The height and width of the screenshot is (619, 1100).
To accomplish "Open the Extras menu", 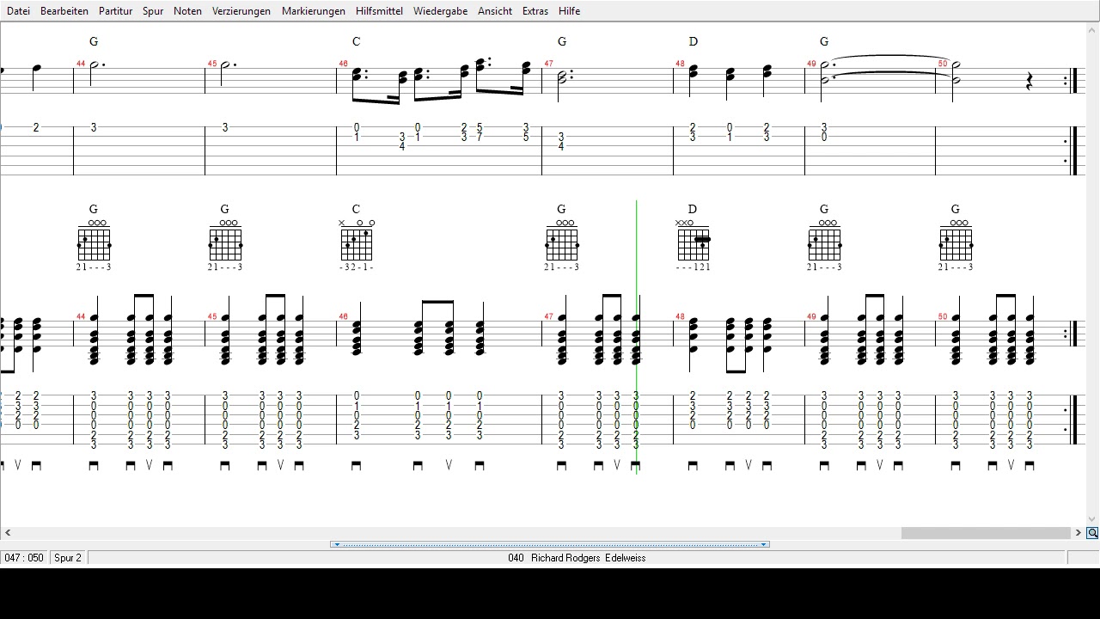I will point(535,11).
